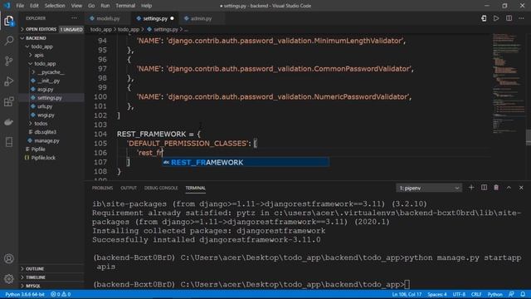The image size is (531, 299).
Task: Open the Run and Debug view icon
Action: coord(9,81)
